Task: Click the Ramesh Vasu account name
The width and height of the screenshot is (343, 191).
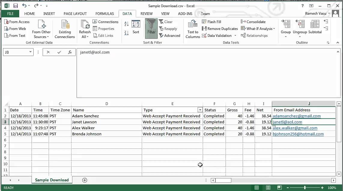Action: 315,13
